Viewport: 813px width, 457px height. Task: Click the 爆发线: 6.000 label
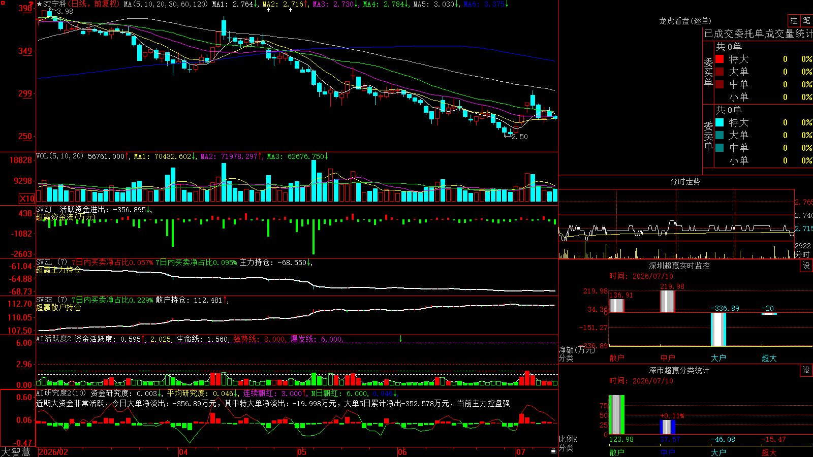click(317, 339)
